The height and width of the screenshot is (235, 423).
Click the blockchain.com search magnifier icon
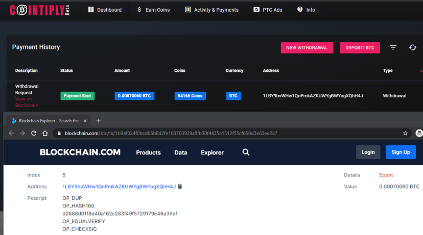(x=246, y=152)
